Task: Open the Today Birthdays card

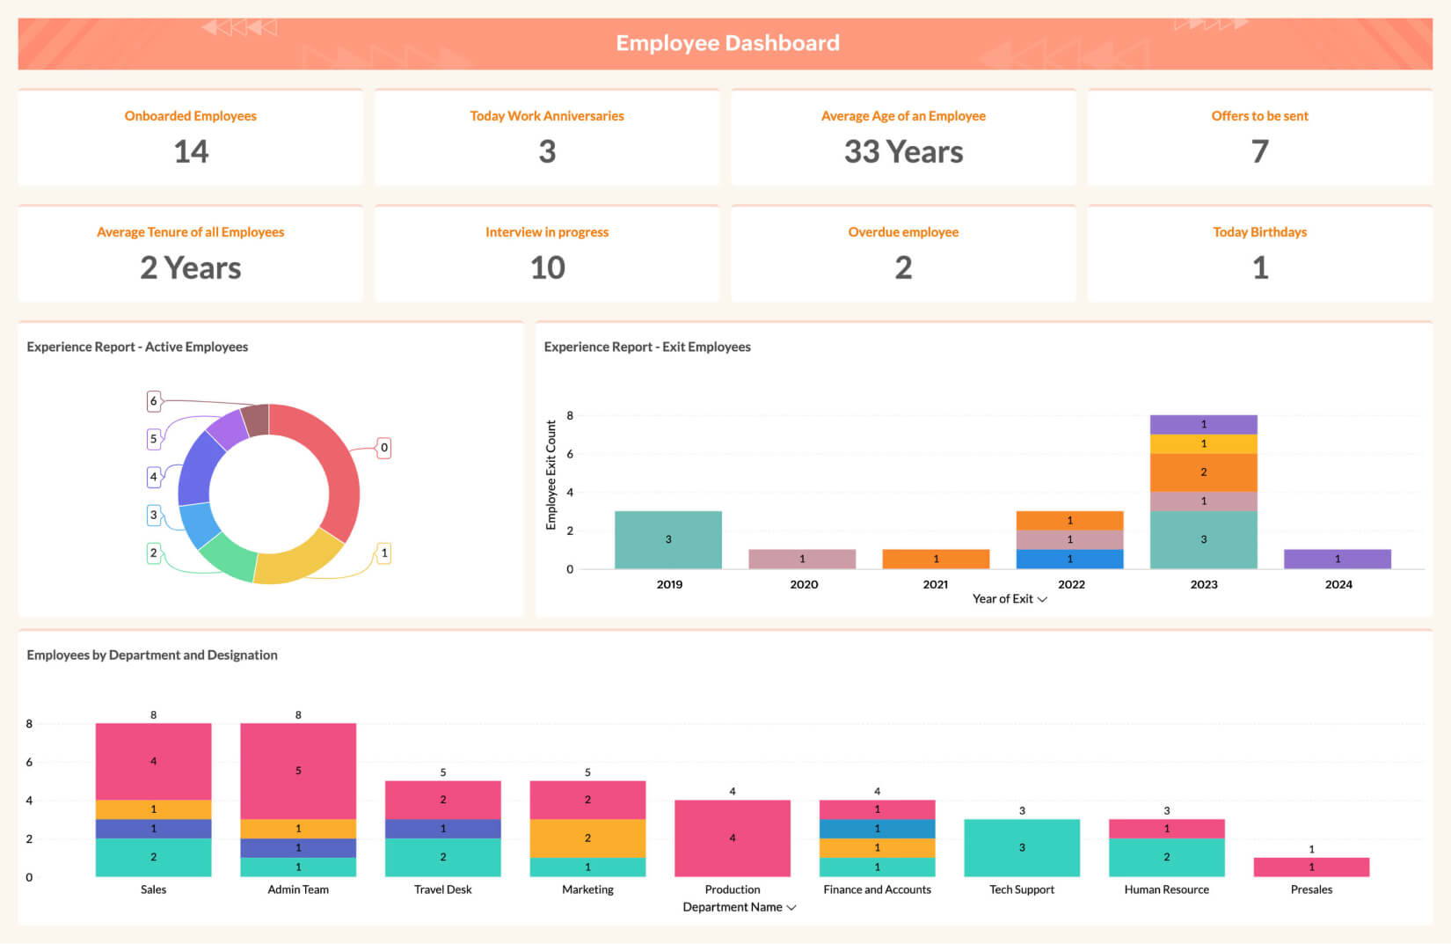Action: pos(1259,254)
